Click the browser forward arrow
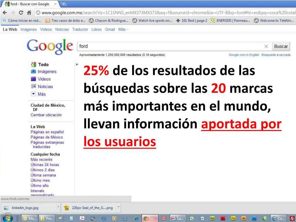This screenshot has width=296, height=222. (x=13, y=13)
